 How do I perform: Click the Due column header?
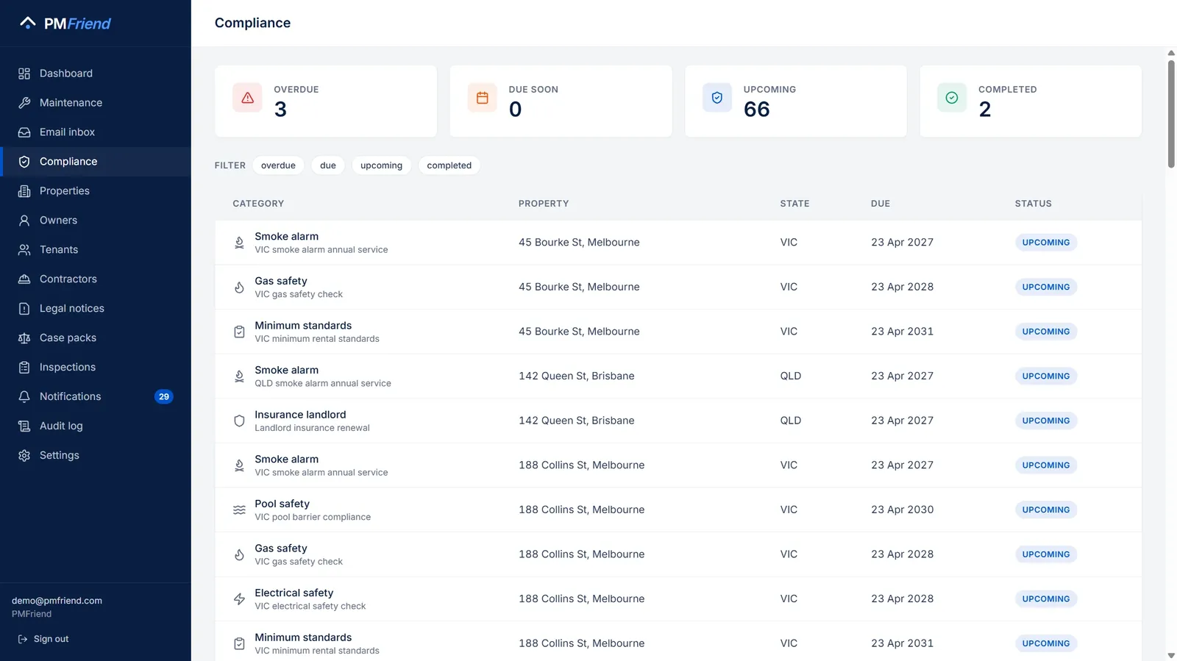(881, 204)
